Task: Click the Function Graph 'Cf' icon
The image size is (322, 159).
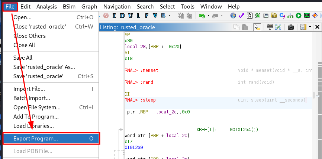Action: pos(282,16)
